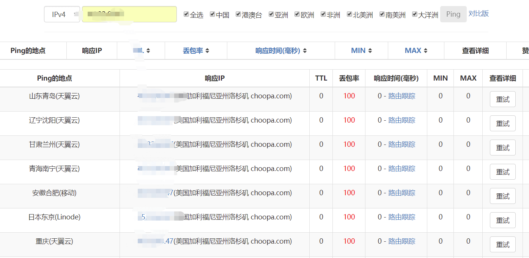Sort the MIN column header
Image resolution: width=529 pixels, height=258 pixels.
click(370, 51)
